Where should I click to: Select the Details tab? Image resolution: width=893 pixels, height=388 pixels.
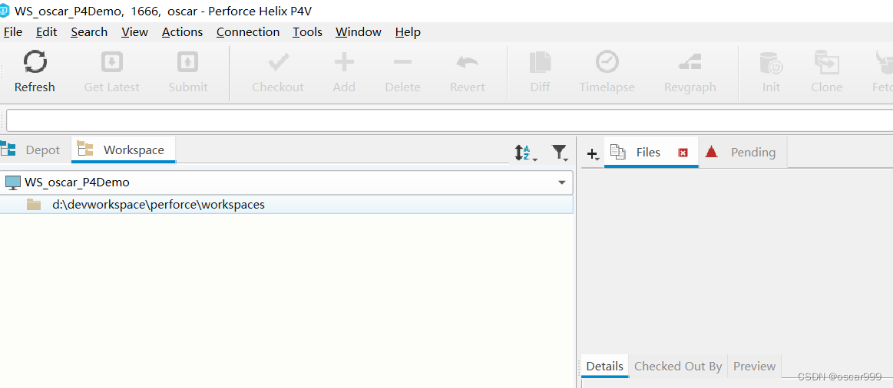(x=605, y=367)
